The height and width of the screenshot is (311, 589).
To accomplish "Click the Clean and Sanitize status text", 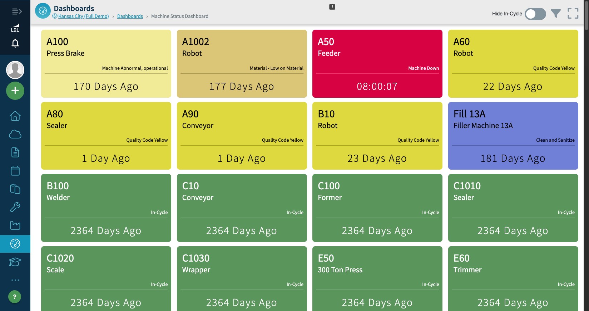I will point(555,140).
